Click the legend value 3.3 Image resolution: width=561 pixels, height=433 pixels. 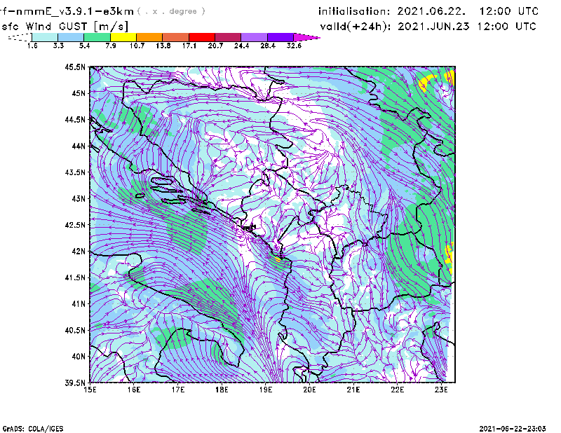tap(58, 46)
